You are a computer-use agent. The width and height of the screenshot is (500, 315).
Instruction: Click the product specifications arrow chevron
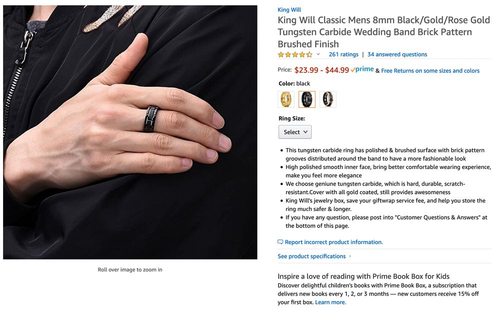(x=350, y=256)
